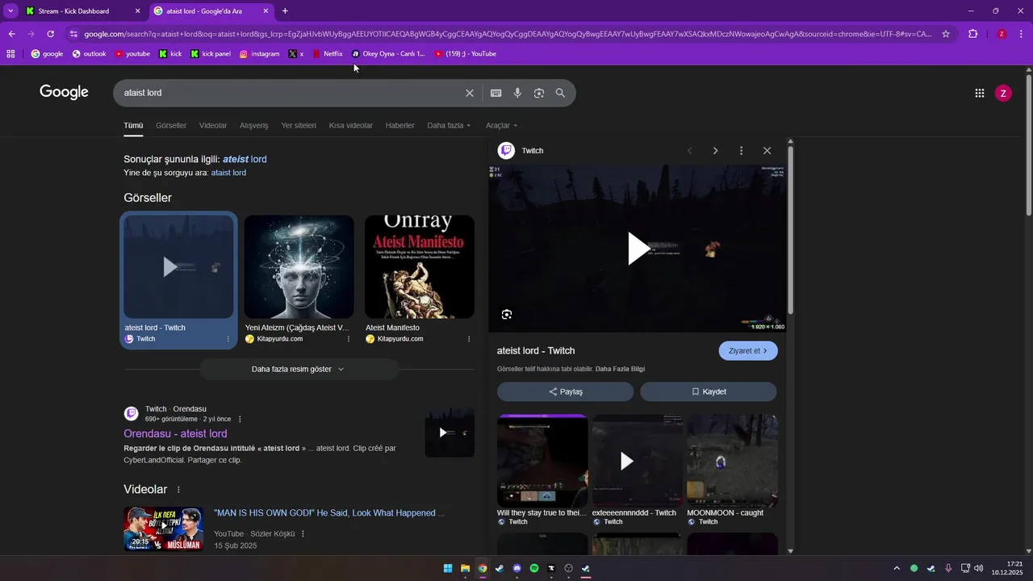Expand Daha fazla resim göster

coord(299,369)
